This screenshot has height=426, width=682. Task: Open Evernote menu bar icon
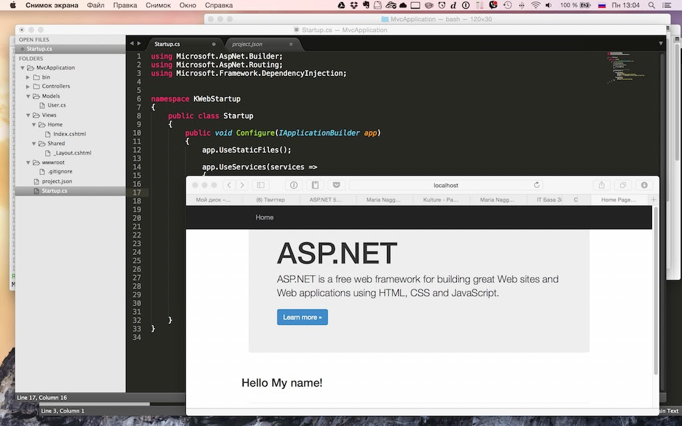pyautogui.click(x=366, y=5)
